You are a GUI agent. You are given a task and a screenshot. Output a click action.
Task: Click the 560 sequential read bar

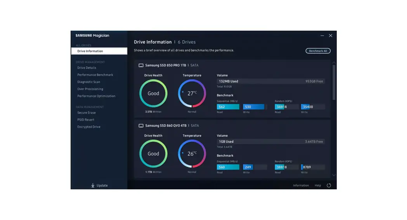coord(228,167)
